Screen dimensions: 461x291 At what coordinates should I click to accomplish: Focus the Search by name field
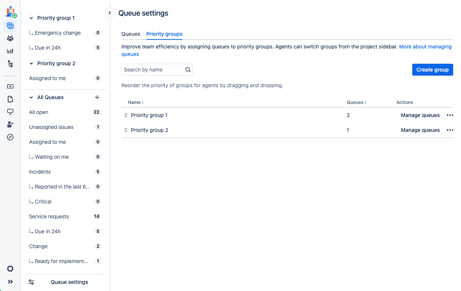153,70
